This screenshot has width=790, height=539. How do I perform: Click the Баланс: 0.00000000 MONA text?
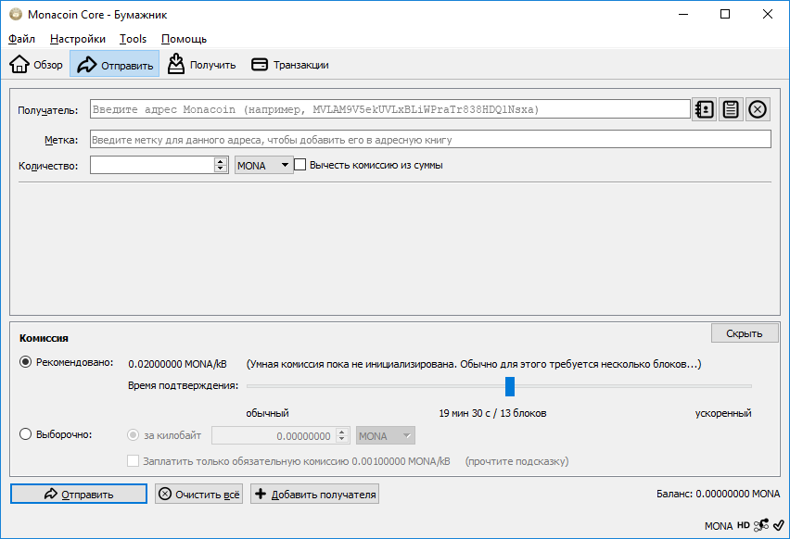click(718, 494)
